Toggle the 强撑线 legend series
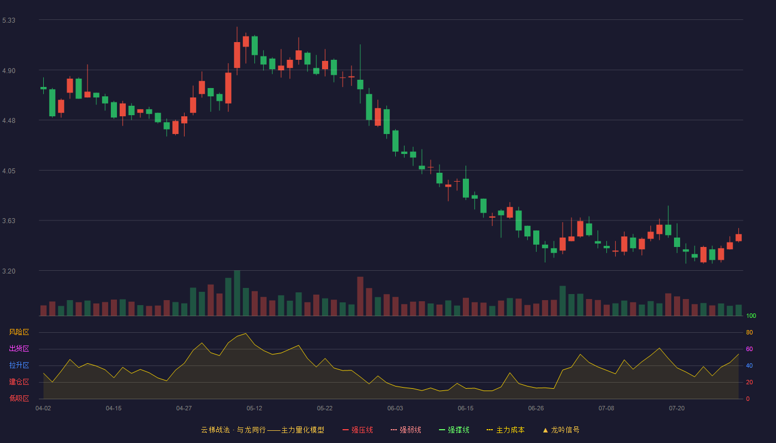776x443 pixels. pos(454,430)
